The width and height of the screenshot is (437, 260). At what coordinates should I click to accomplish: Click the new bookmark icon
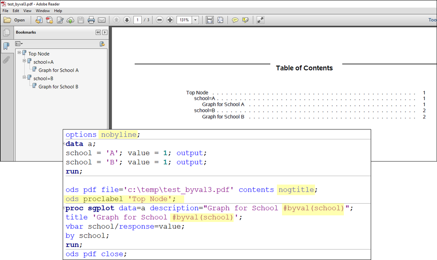[102, 44]
